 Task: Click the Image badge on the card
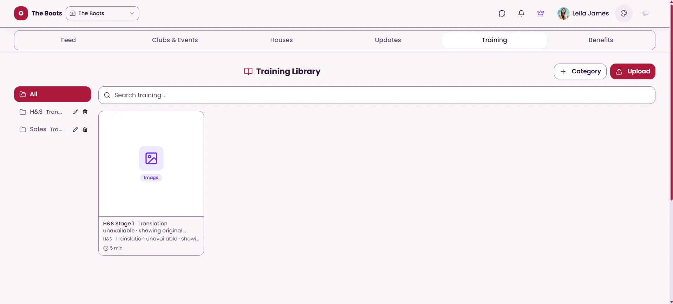[x=151, y=178]
